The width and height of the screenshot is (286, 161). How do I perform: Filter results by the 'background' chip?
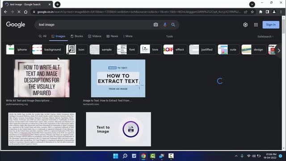[x=48, y=50]
